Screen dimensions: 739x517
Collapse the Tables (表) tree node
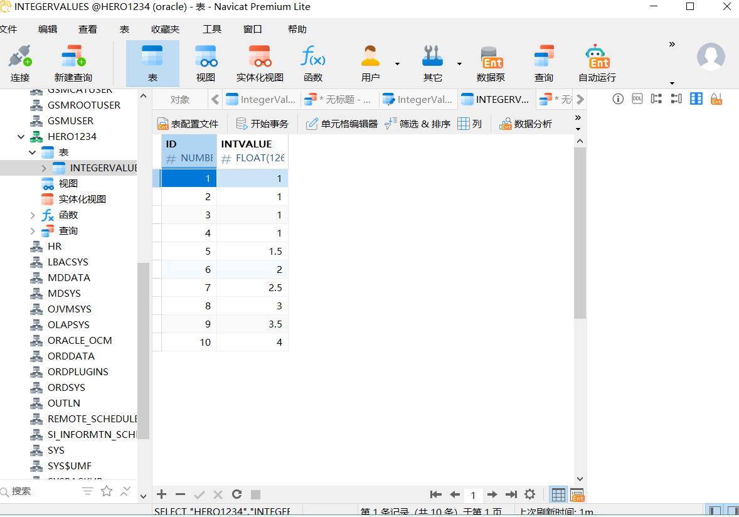coord(32,152)
